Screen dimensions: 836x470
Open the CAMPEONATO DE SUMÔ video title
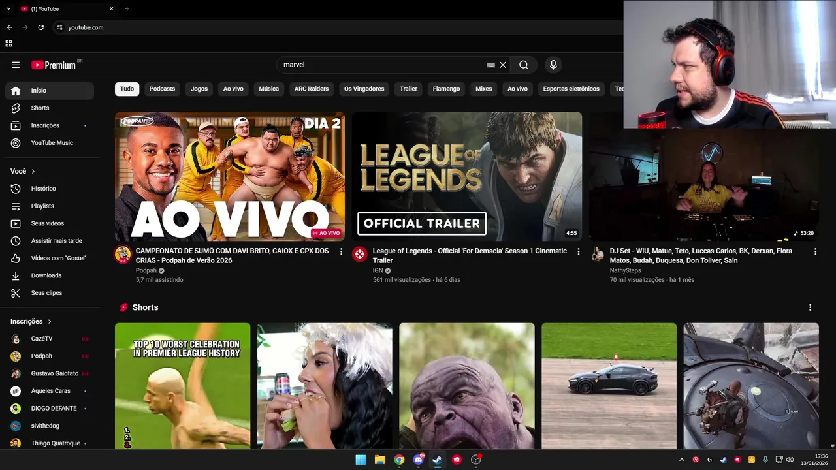232,255
